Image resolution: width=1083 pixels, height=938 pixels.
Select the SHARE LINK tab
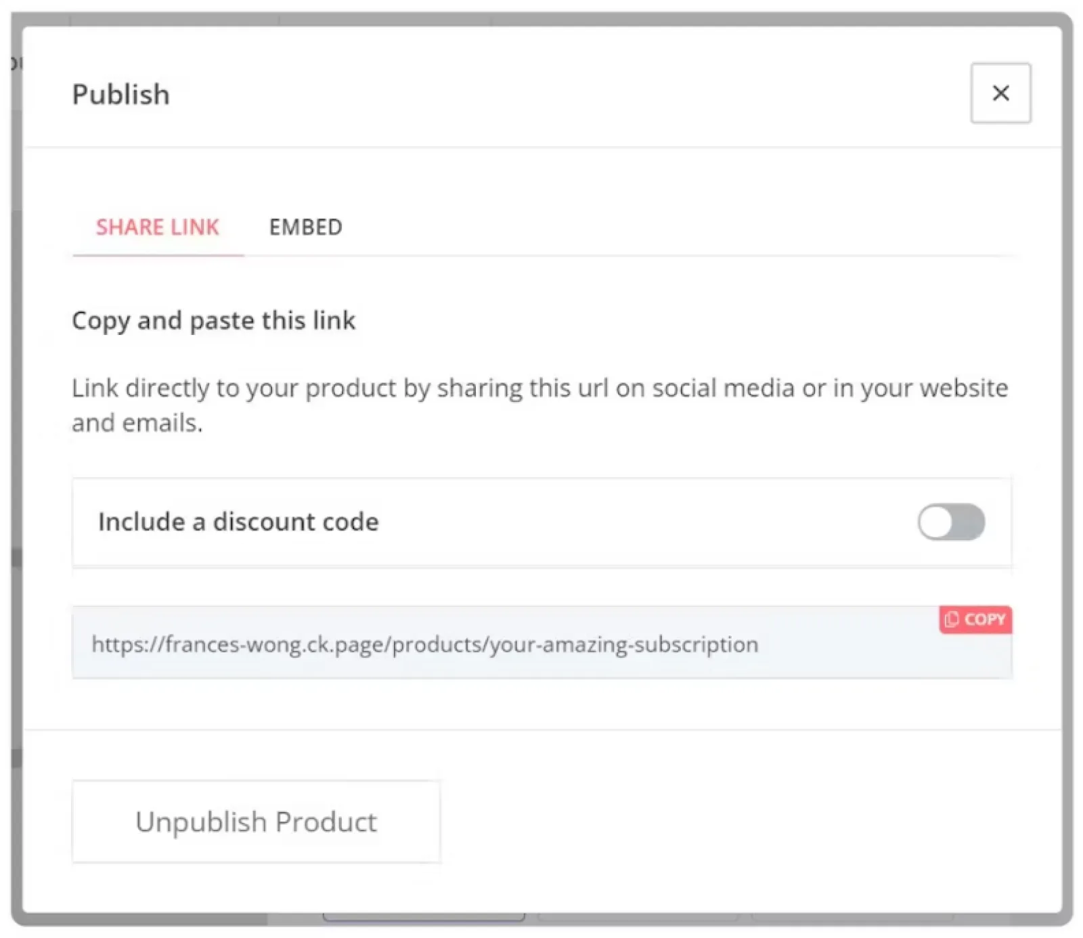tap(157, 227)
